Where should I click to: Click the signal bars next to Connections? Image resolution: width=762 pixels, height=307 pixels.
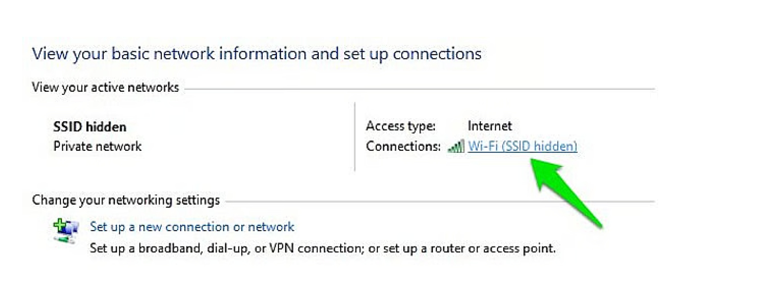click(456, 146)
